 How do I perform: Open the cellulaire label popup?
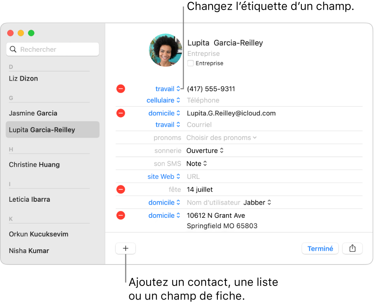[x=163, y=100]
